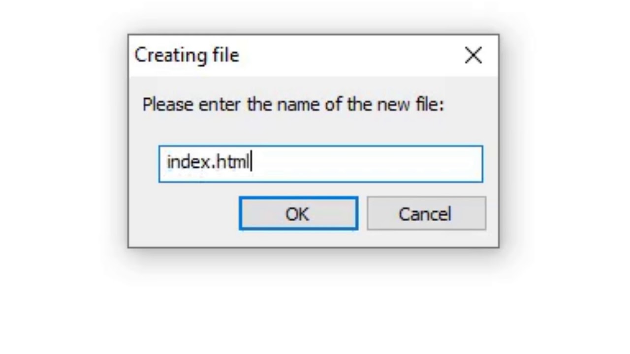The image size is (630, 354).
Task: Click the 'html' extension in the field
Action: tap(235, 162)
